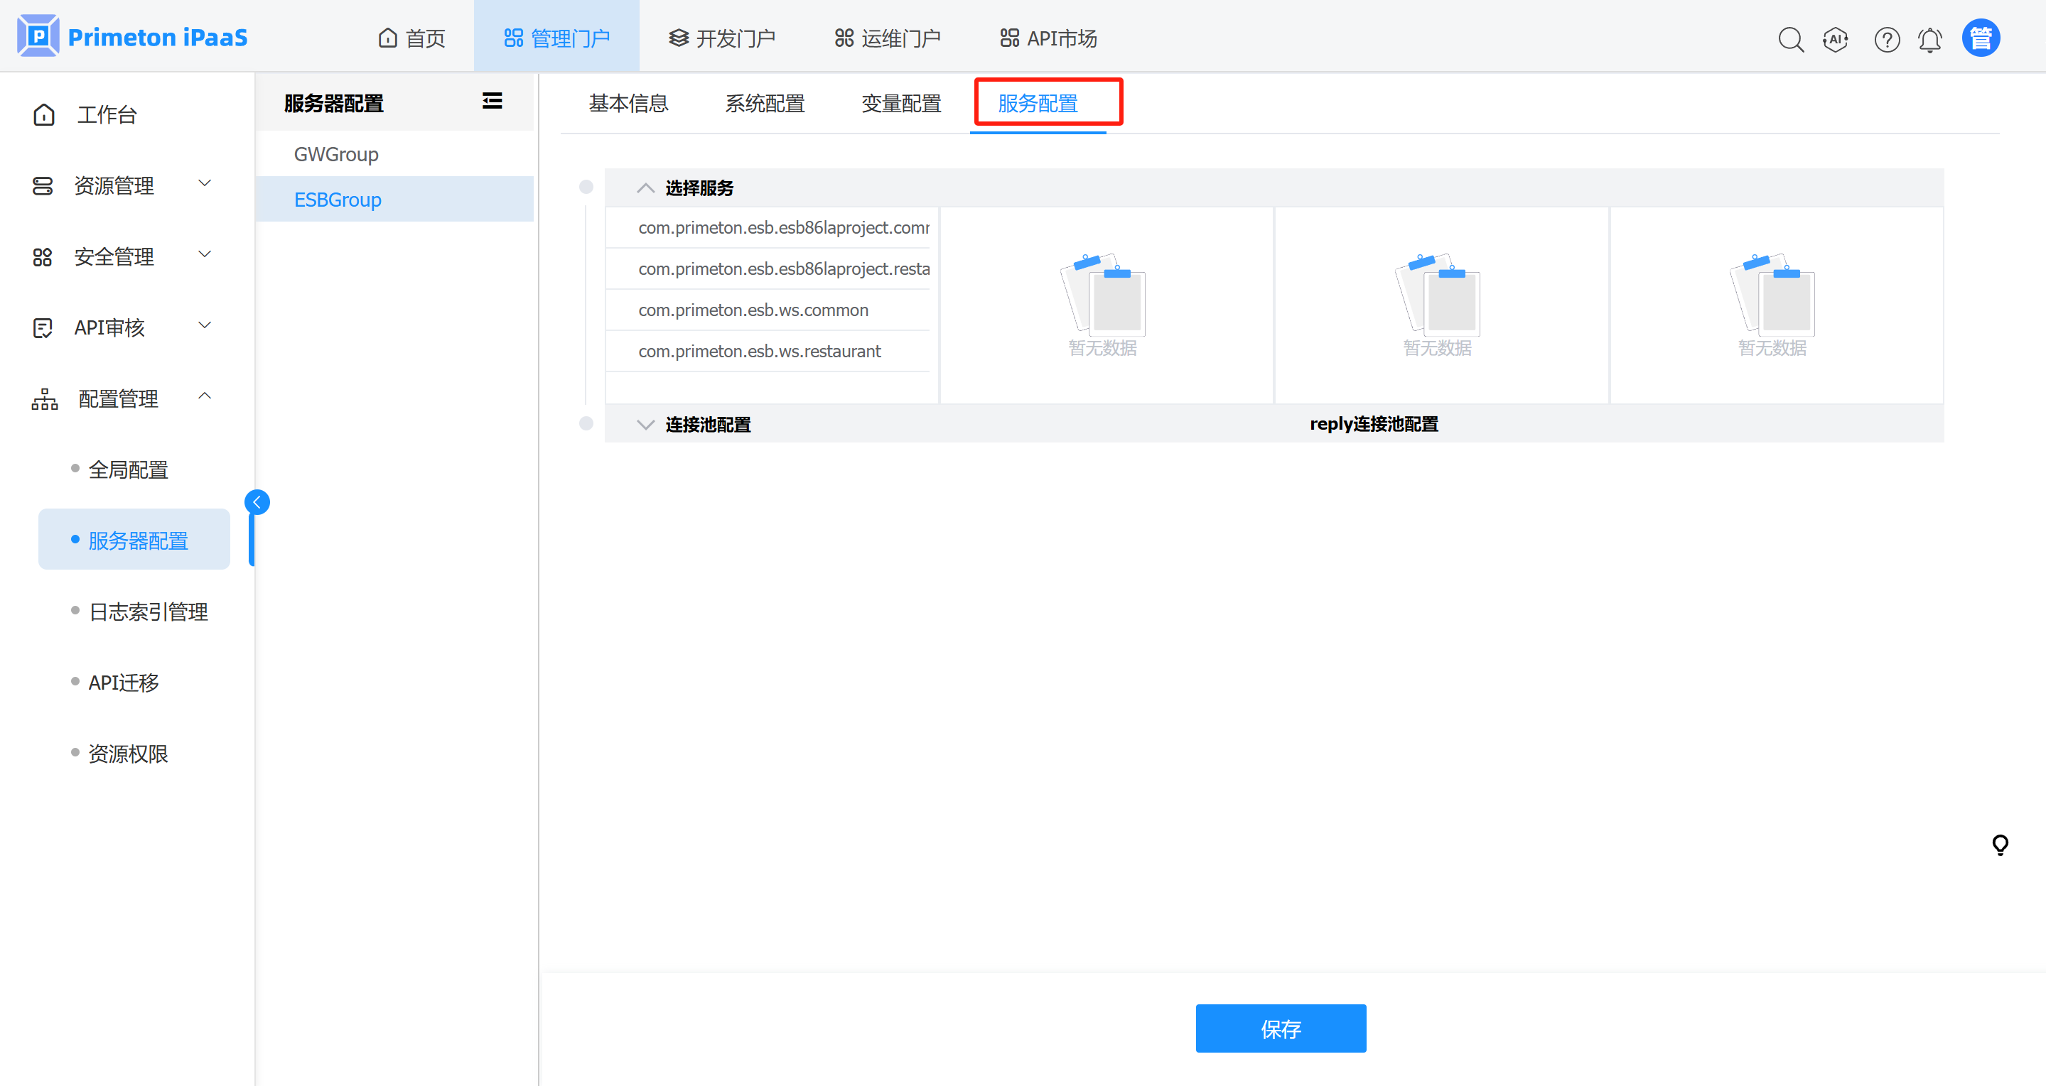This screenshot has height=1086, width=2046.
Task: Select the GWGroup server group
Action: pyautogui.click(x=336, y=154)
